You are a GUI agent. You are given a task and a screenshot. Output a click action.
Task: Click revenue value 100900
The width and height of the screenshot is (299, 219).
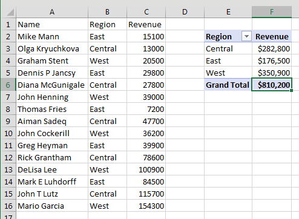[x=146, y=169]
